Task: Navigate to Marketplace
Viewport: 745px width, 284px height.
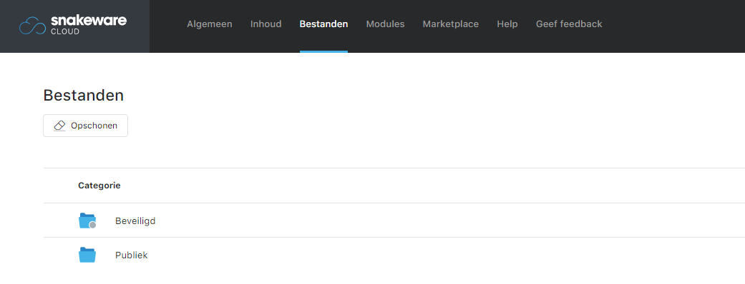Action: [x=451, y=24]
